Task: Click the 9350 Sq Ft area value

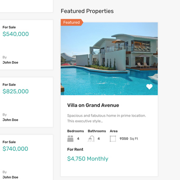Action: click(129, 139)
